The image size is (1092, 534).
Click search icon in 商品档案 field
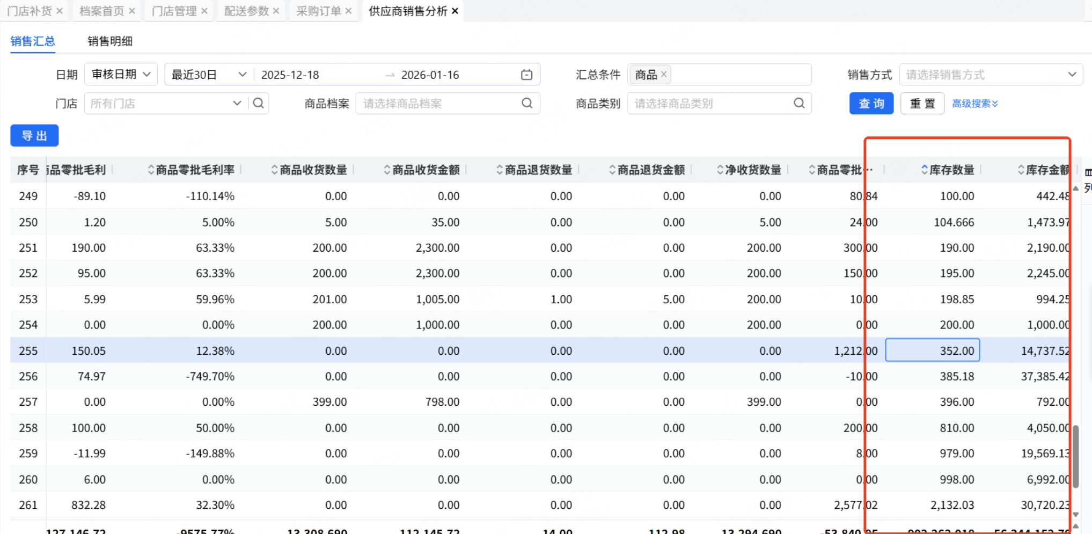point(527,103)
